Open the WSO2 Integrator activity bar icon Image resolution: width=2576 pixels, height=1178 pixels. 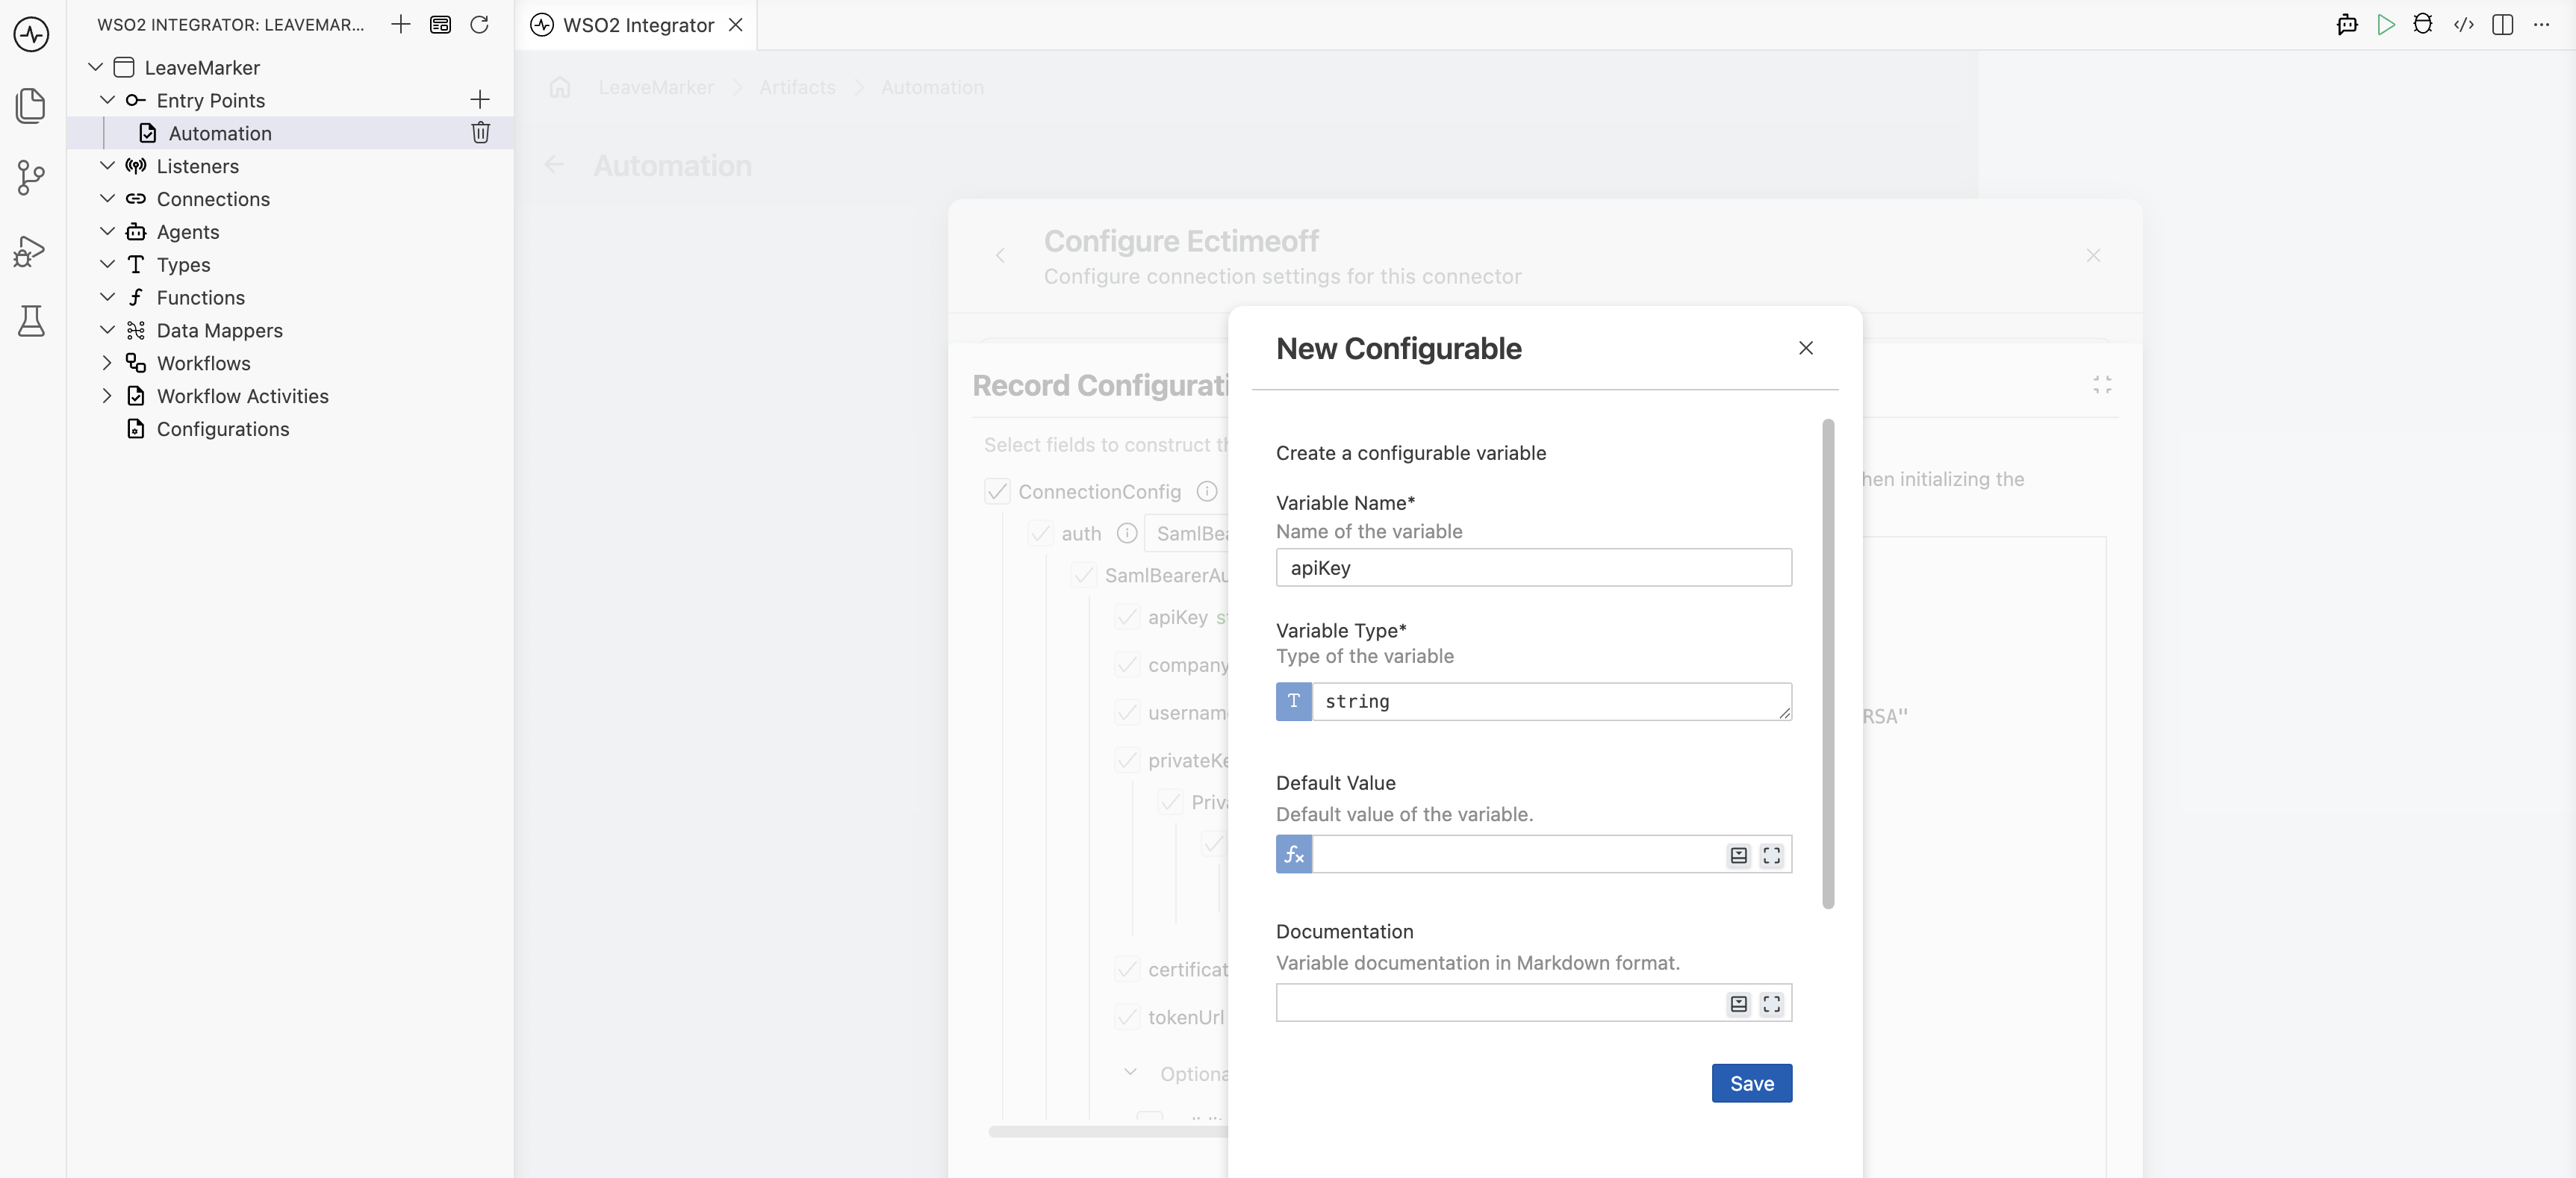(x=31, y=34)
